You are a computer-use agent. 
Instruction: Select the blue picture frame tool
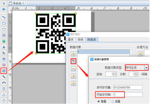point(4,35)
